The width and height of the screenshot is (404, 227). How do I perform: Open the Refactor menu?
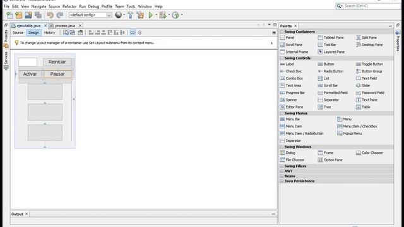(x=69, y=6)
